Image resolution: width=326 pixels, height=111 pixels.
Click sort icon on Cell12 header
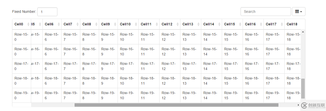click(178, 24)
